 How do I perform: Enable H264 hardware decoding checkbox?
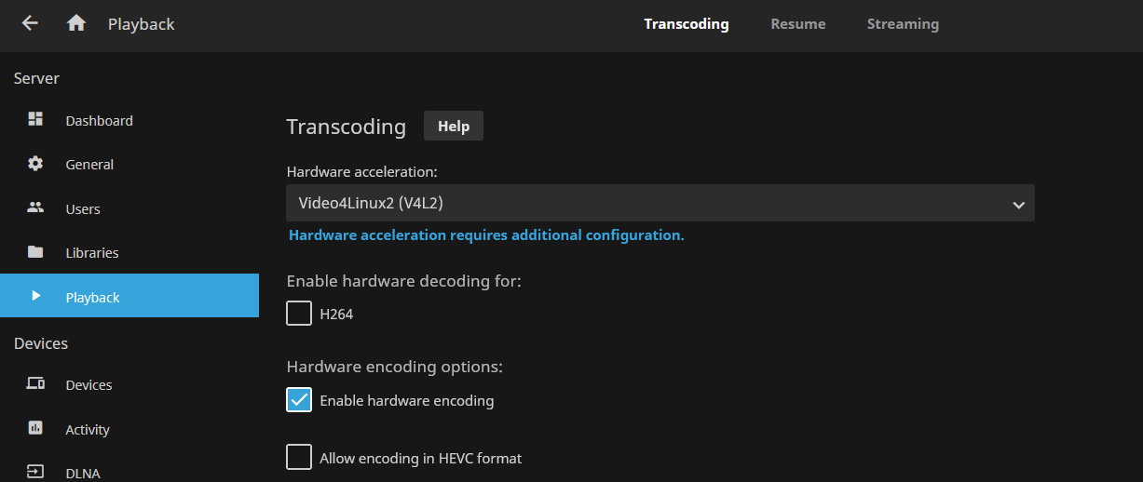pyautogui.click(x=299, y=314)
